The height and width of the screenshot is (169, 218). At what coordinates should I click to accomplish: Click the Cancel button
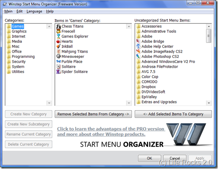coord(175,158)
